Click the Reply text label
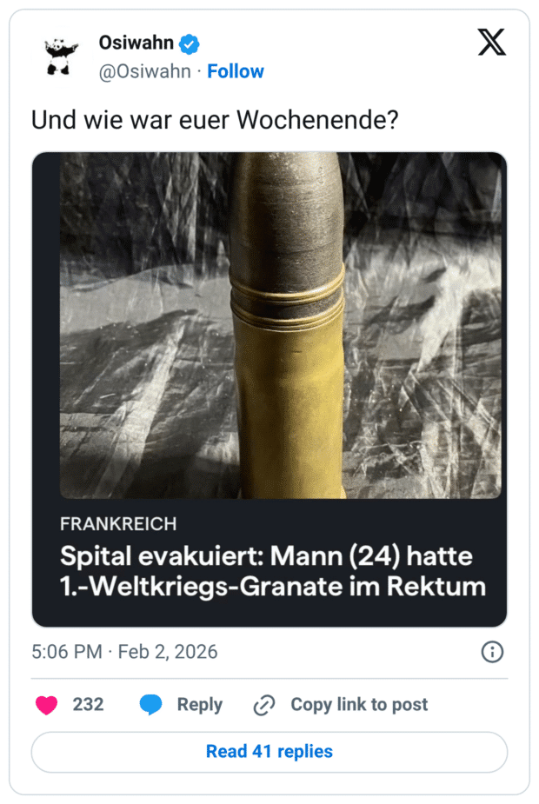The height and width of the screenshot is (804, 539). tap(200, 705)
